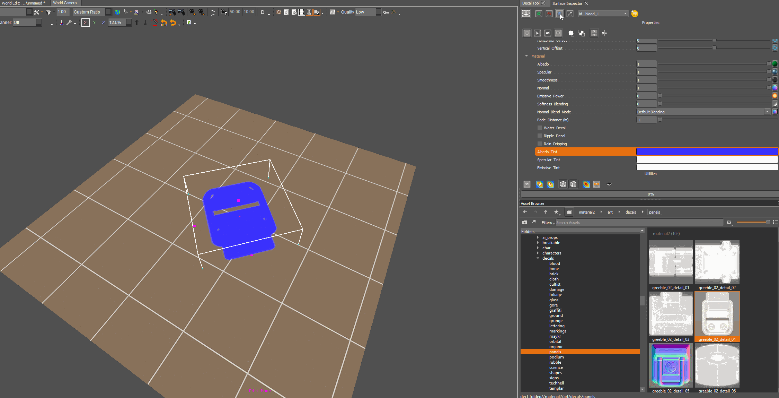The width and height of the screenshot is (779, 398).
Task: Click the thumbnail size slider in Asset Browser
Action: (x=753, y=222)
